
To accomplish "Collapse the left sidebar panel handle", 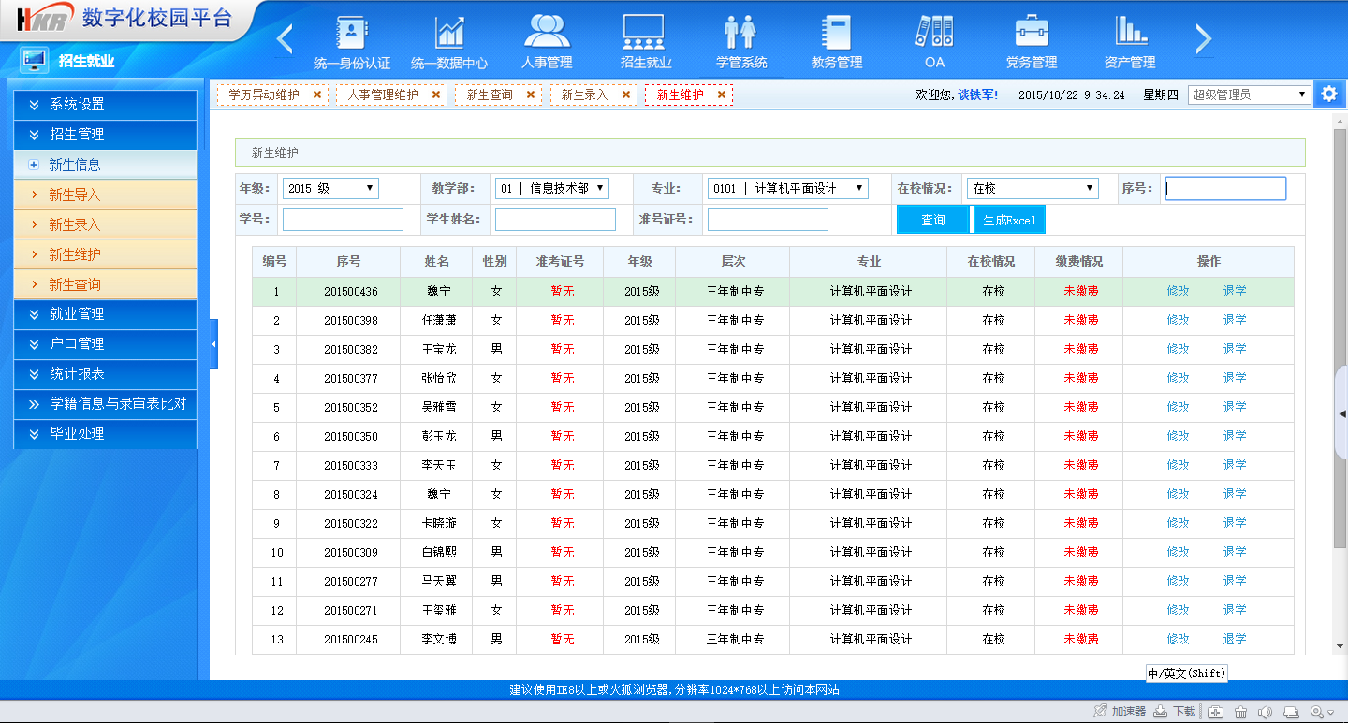I will pyautogui.click(x=213, y=343).
